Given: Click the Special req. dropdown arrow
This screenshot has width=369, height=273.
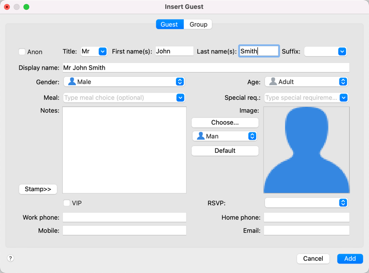Looking at the screenshot, I should (x=343, y=98).
